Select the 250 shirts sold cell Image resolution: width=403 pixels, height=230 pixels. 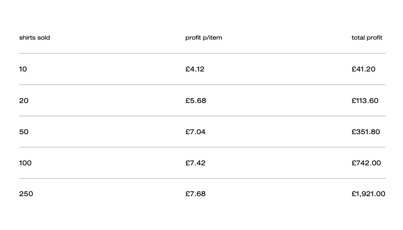[x=26, y=194]
